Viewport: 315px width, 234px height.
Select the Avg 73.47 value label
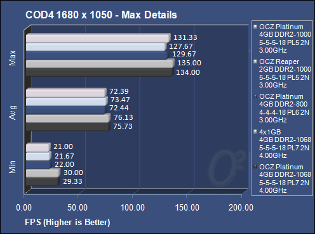[x=120, y=100]
